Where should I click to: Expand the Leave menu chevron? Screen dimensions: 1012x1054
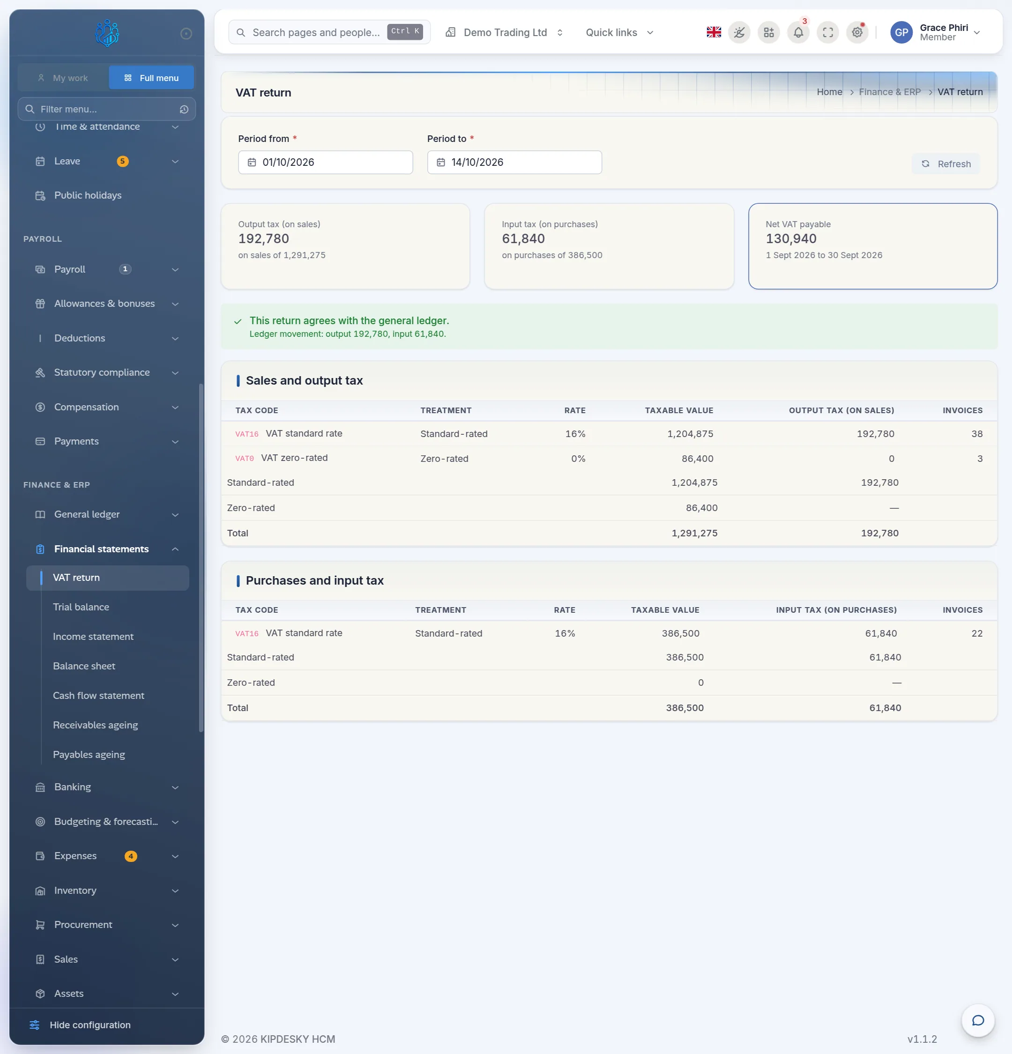click(x=175, y=161)
